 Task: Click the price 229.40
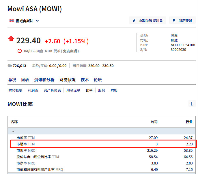point(28,41)
